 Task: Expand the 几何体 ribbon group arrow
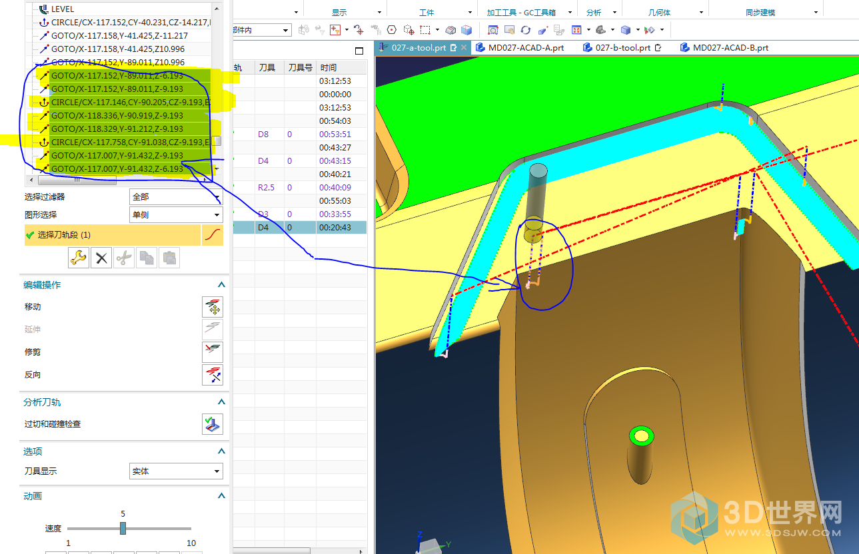coord(701,13)
